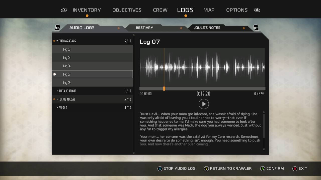Click the A button icon for Confirm
This screenshot has width=321, height=180.
263,168
